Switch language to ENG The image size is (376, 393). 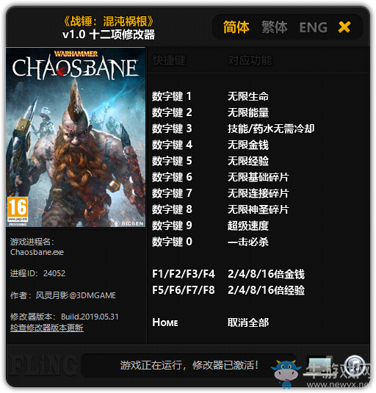click(313, 27)
